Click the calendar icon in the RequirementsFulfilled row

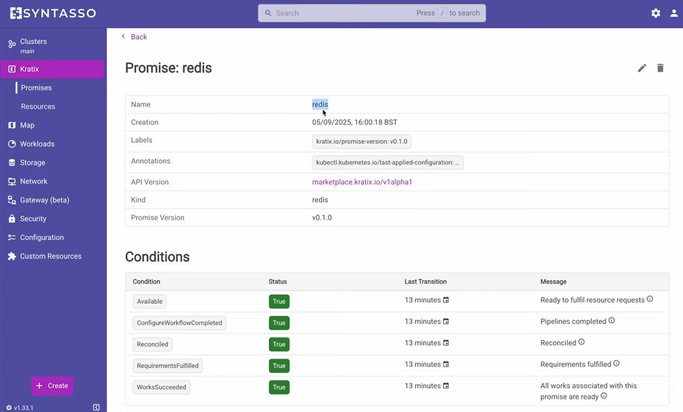click(445, 364)
